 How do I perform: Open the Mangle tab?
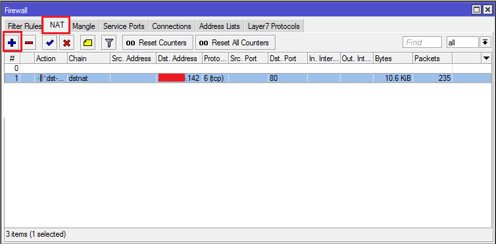click(84, 26)
